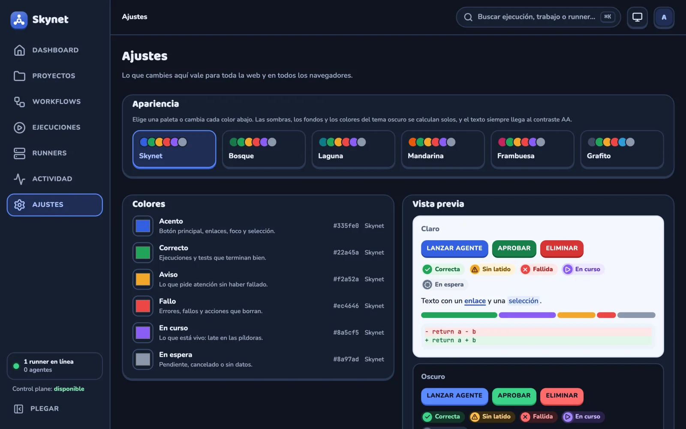
Task: Open Proyectos via its folder icon
Action: (19, 76)
